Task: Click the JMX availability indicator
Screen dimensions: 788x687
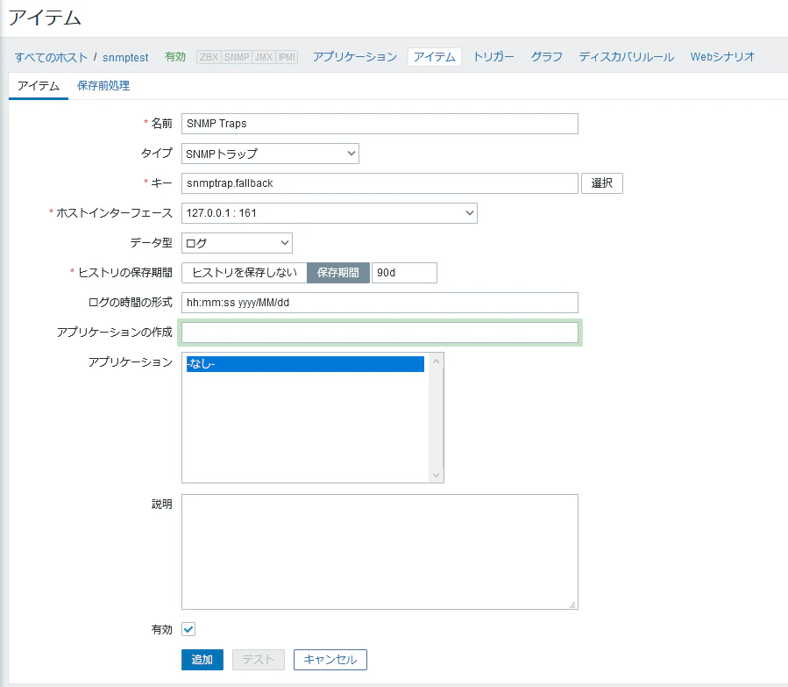Action: (264, 57)
